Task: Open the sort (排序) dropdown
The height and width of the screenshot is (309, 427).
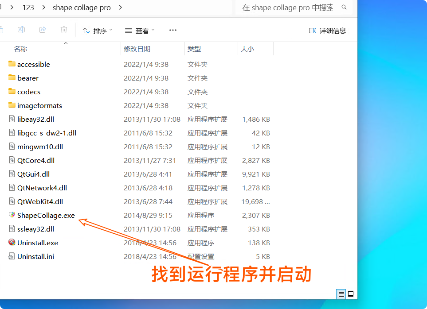Action: (x=98, y=31)
